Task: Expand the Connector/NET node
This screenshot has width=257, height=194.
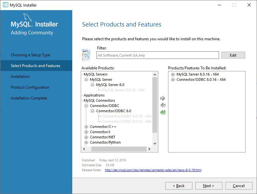Action: [86, 137]
